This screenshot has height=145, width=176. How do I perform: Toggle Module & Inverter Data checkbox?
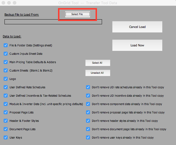coord(6,104)
